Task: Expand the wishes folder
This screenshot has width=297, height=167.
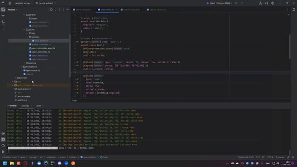Action: point(24,63)
